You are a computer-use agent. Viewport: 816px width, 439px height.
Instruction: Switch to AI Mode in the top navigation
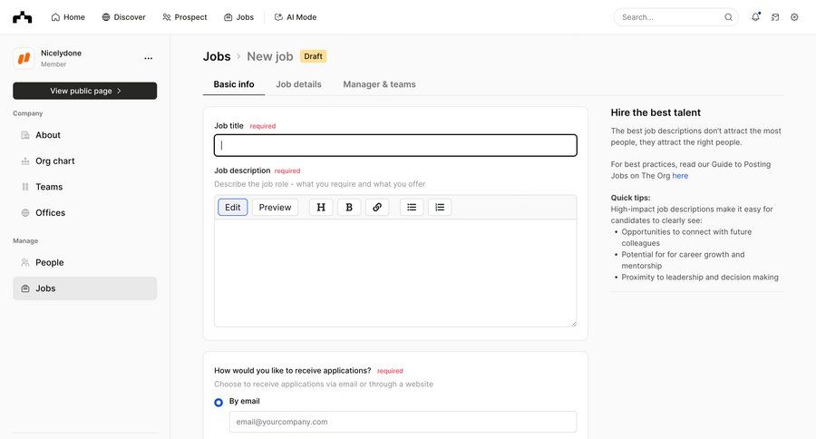296,17
